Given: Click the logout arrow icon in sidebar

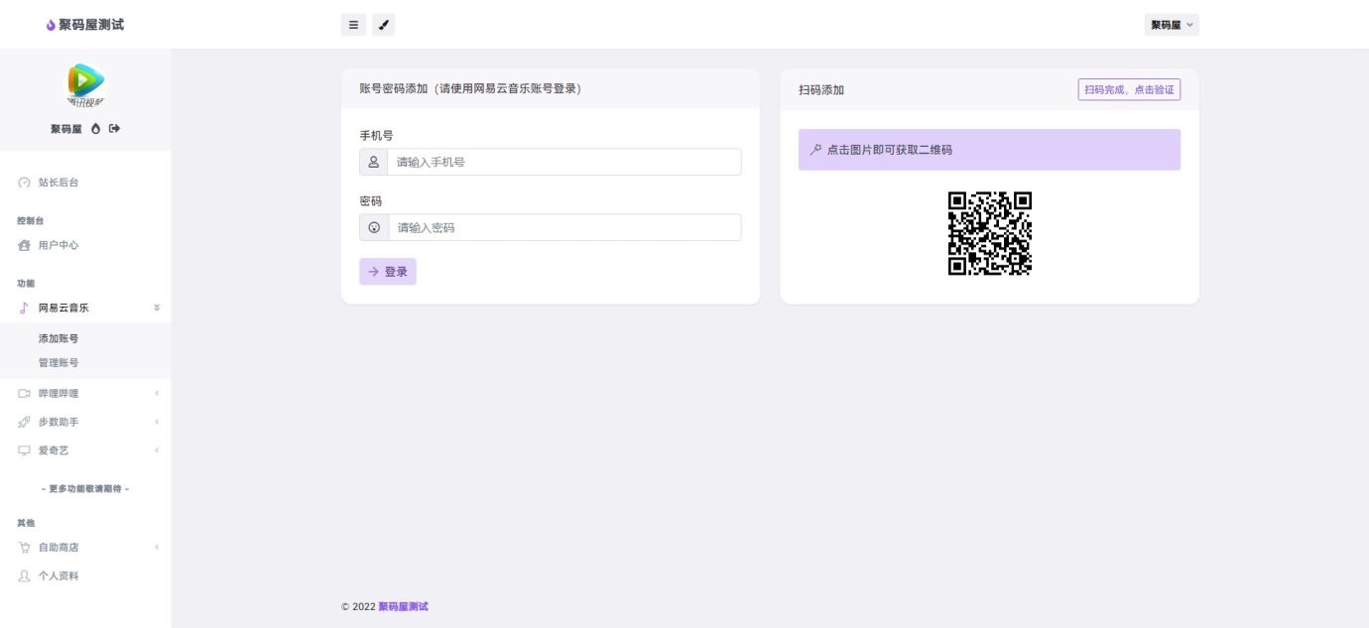Looking at the screenshot, I should click(115, 129).
